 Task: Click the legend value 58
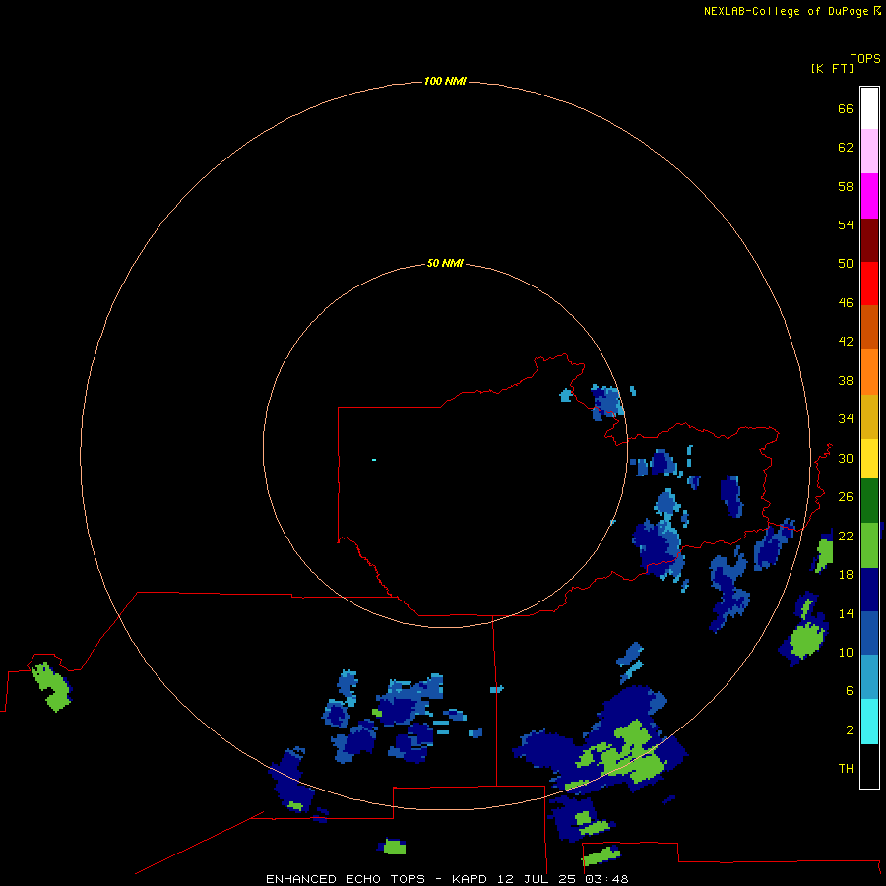(x=846, y=186)
